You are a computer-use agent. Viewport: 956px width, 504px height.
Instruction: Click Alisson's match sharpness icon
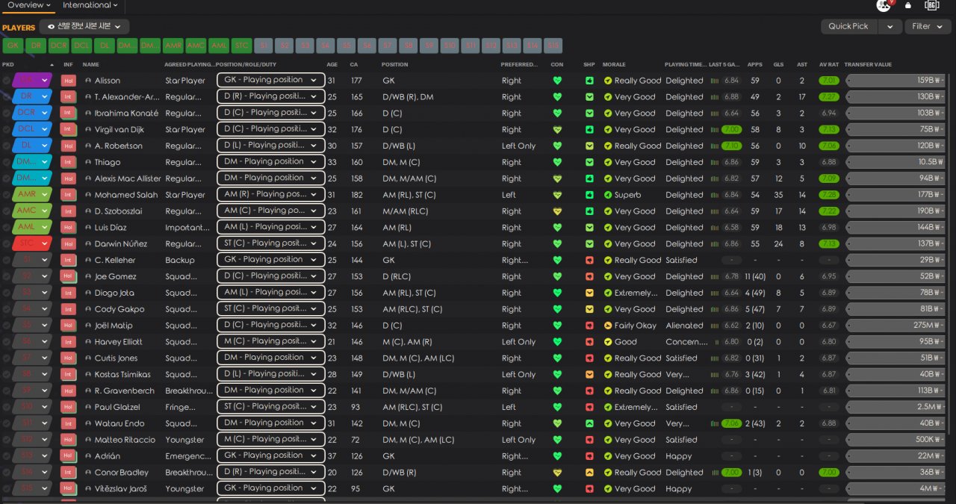coord(589,81)
